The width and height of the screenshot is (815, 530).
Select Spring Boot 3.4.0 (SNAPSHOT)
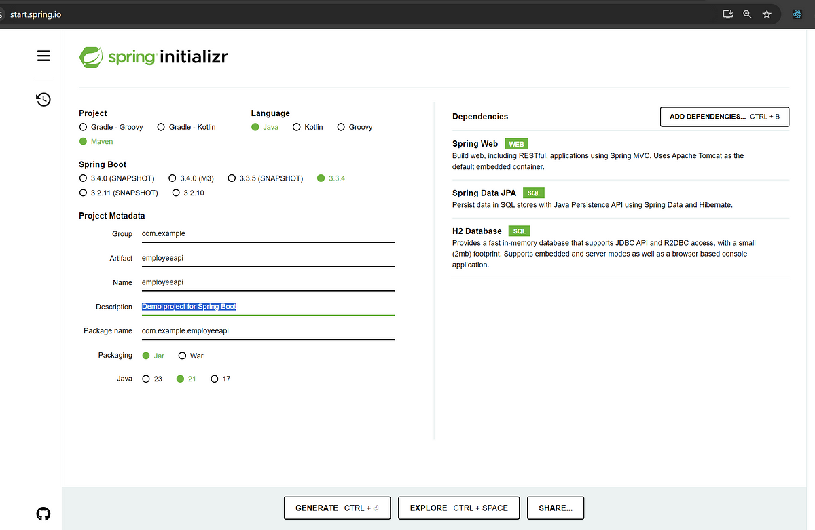(117, 178)
